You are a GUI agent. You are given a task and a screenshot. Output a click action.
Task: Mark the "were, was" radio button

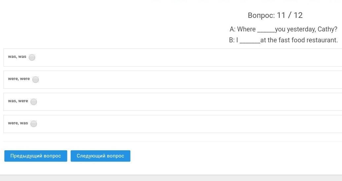click(x=34, y=124)
